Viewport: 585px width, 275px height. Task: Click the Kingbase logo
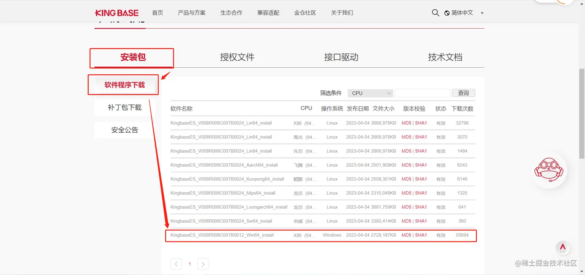(116, 13)
